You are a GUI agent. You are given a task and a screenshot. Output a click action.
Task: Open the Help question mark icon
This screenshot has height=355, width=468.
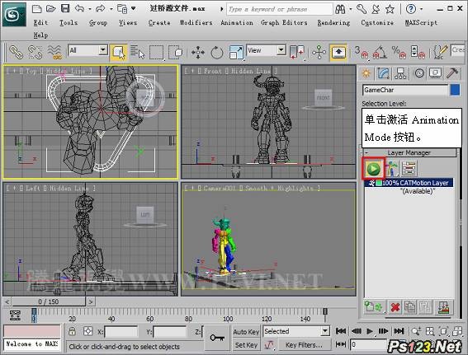point(411,9)
